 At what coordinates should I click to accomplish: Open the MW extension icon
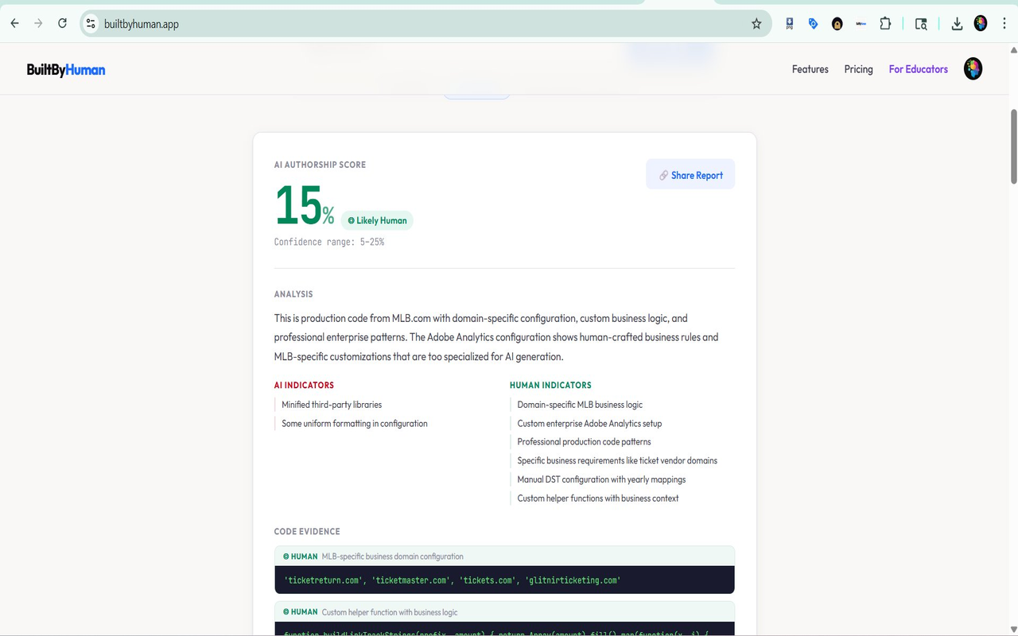(x=861, y=23)
